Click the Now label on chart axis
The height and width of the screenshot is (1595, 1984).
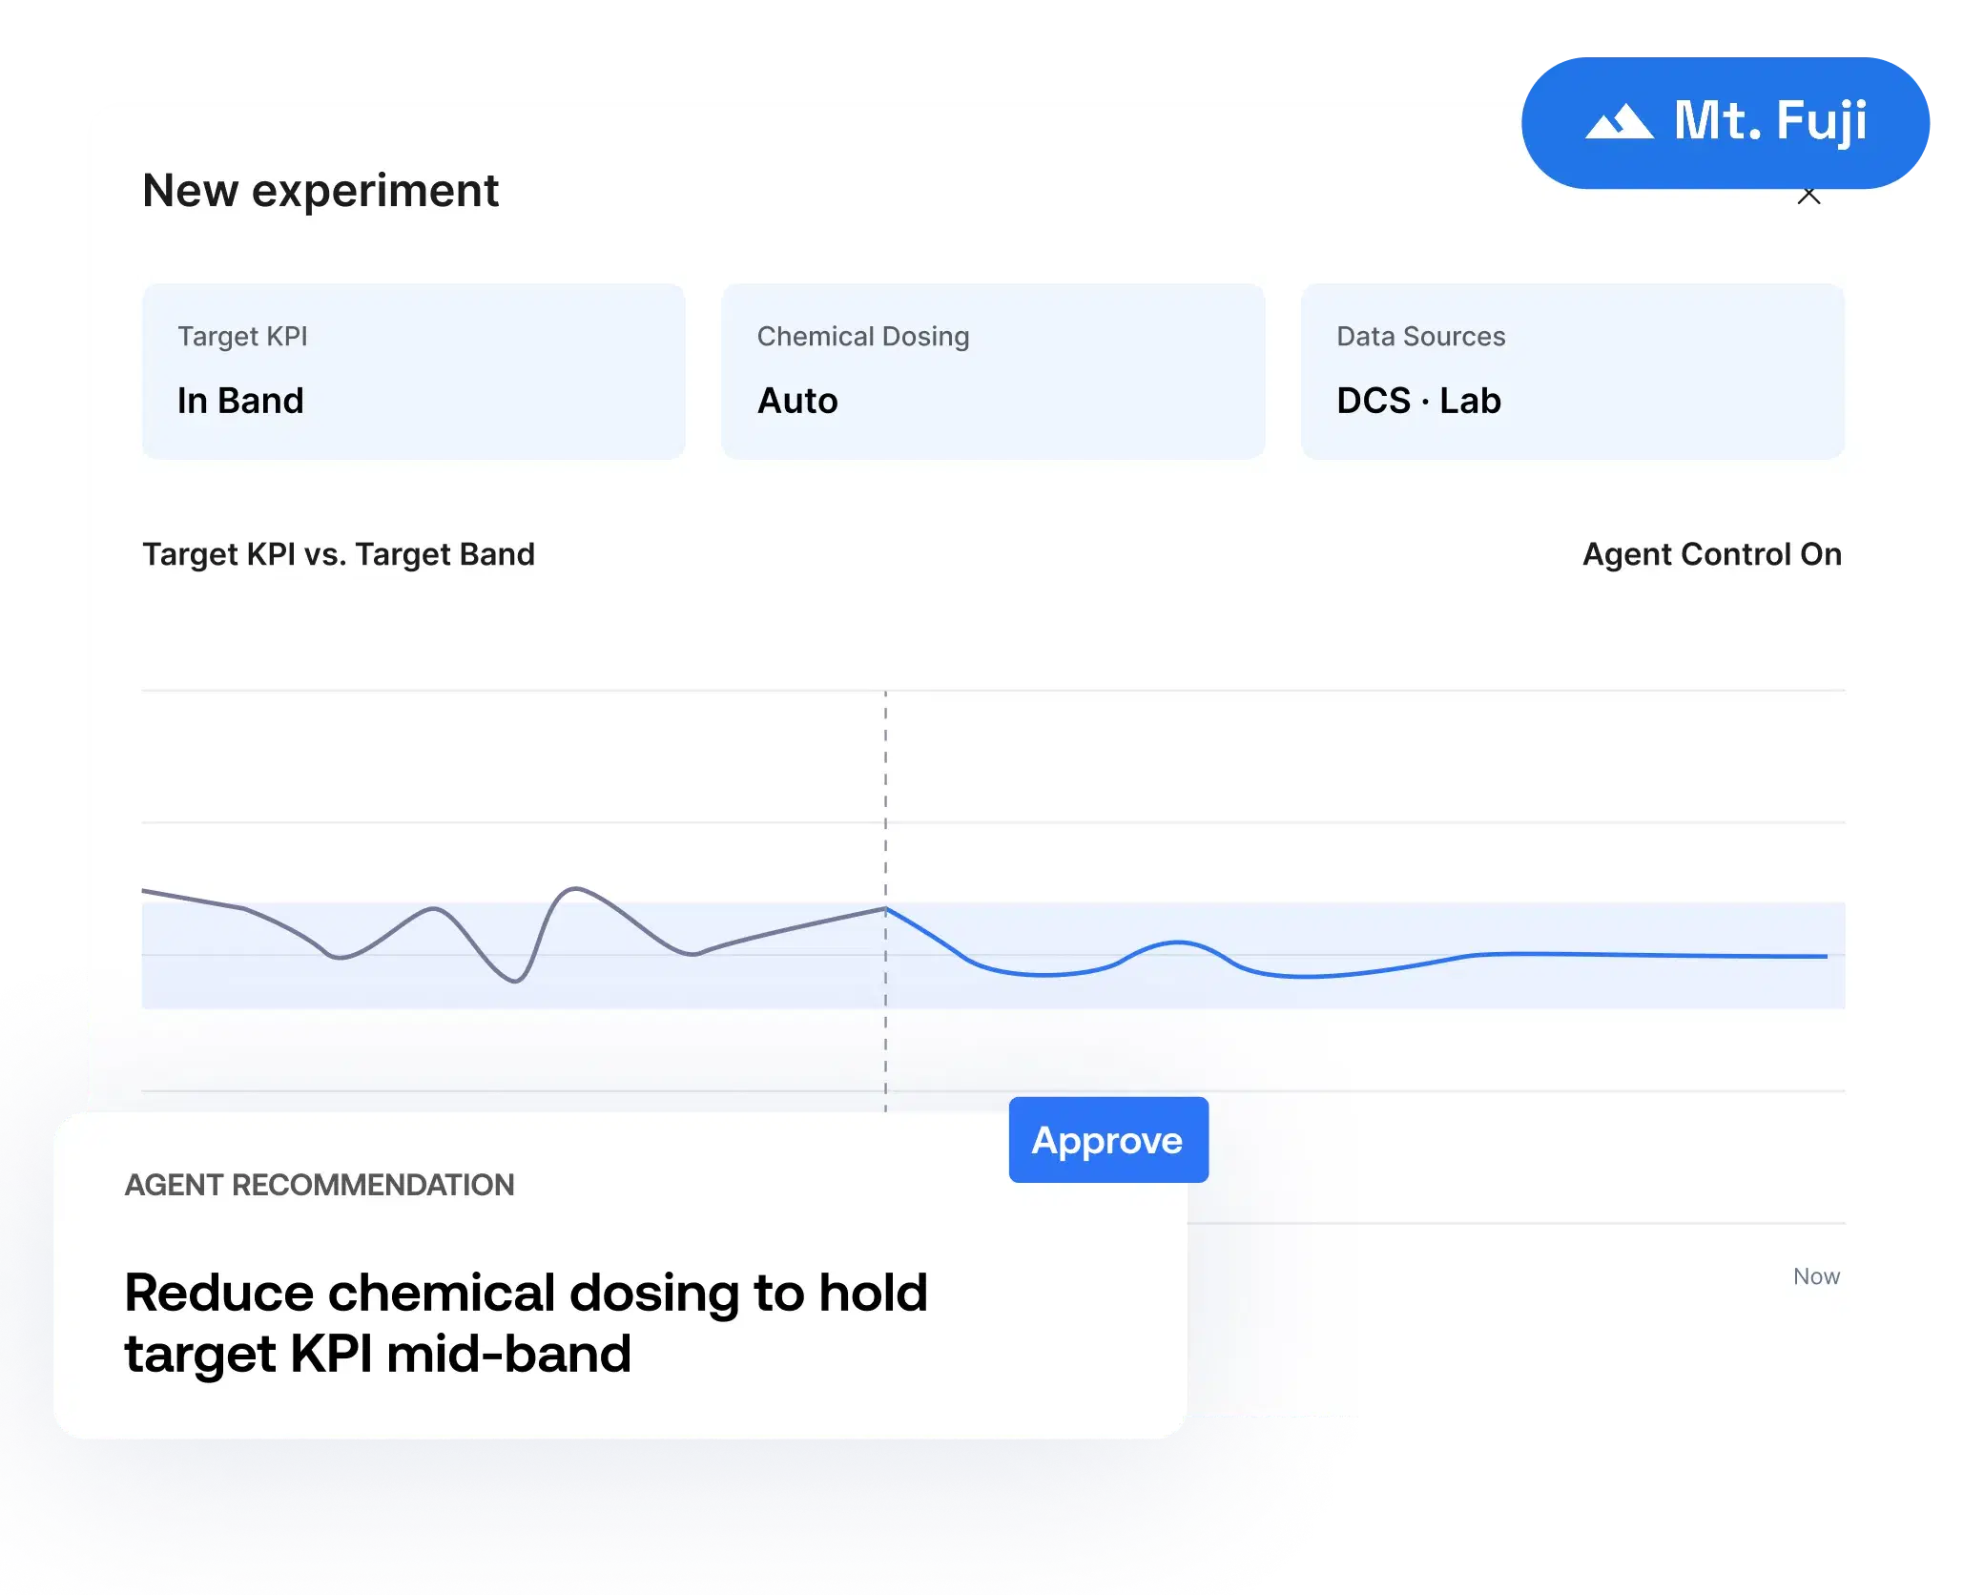pos(1816,1276)
